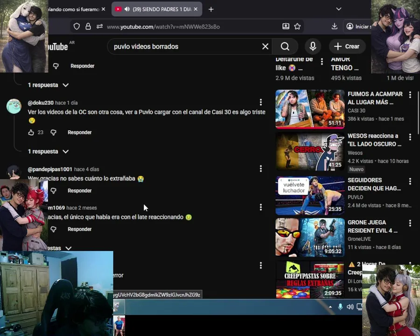Close the first tab 'como si fueramos'
The image size is (420, 336).
[104, 9]
